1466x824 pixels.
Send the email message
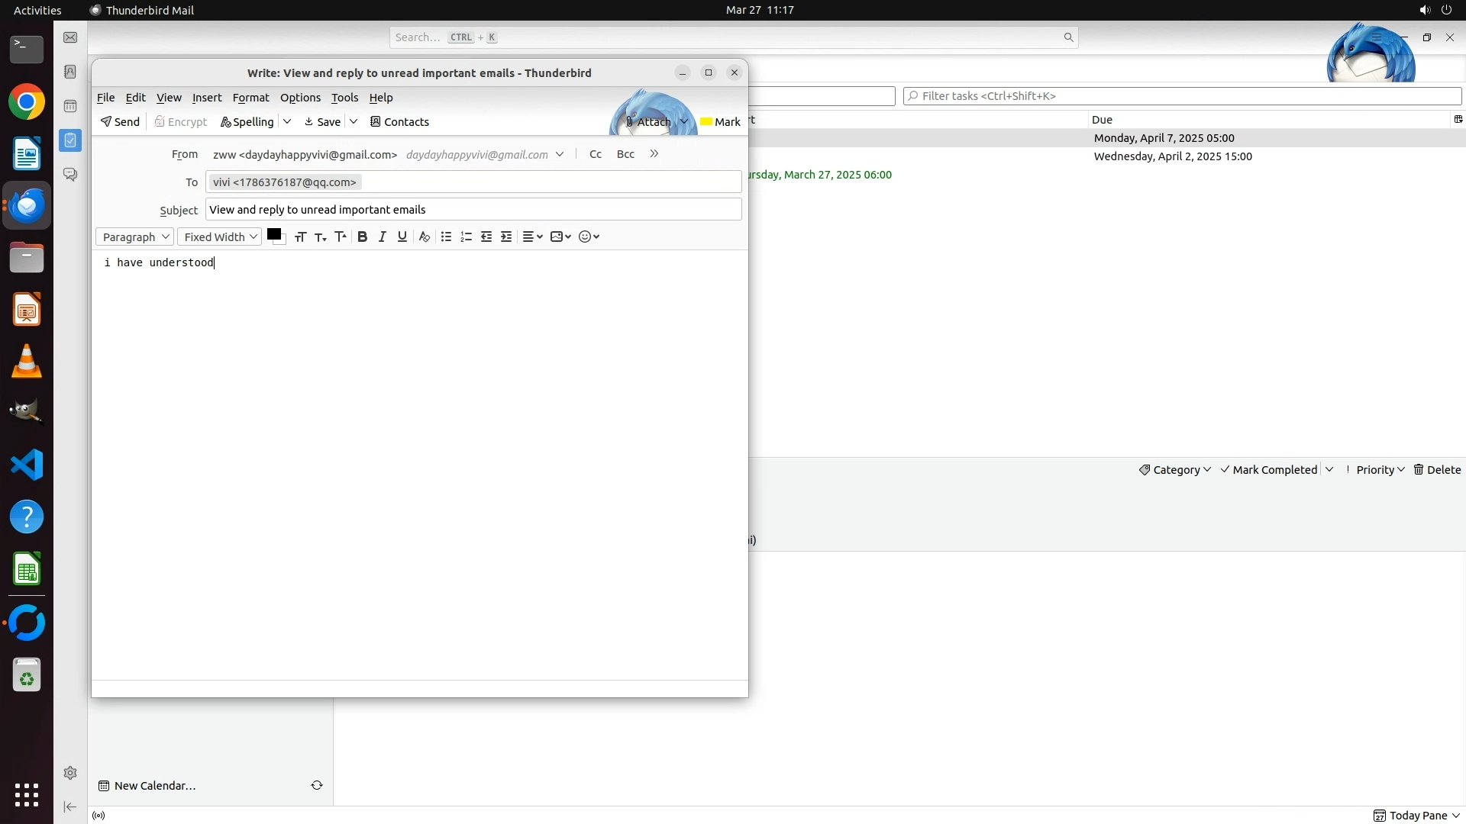tap(120, 122)
